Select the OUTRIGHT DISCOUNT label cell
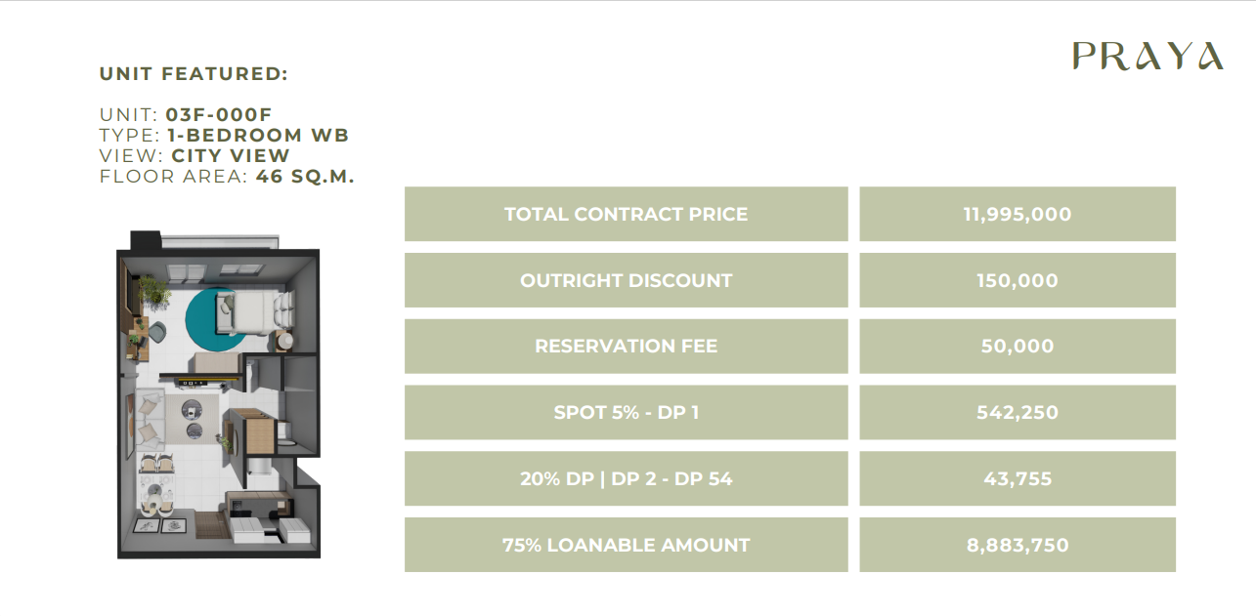The image size is (1256, 616). click(626, 280)
